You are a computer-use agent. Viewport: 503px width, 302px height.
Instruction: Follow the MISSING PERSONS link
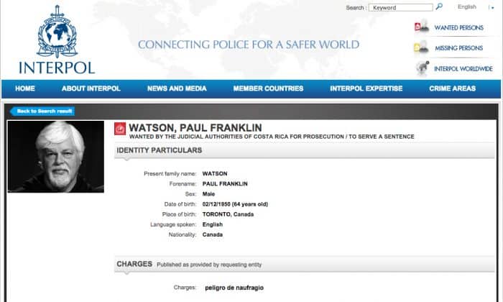click(458, 48)
